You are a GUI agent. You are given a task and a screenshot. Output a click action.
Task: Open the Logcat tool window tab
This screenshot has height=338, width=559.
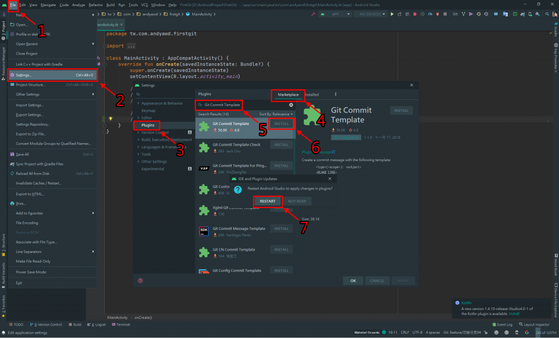97,324
